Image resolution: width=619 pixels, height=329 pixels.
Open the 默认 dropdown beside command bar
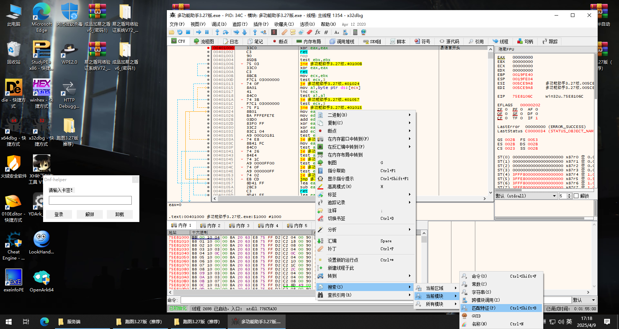pos(584,300)
